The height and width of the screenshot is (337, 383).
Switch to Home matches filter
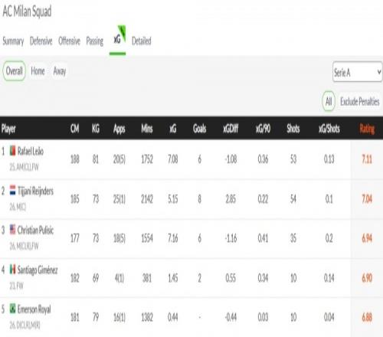point(38,71)
